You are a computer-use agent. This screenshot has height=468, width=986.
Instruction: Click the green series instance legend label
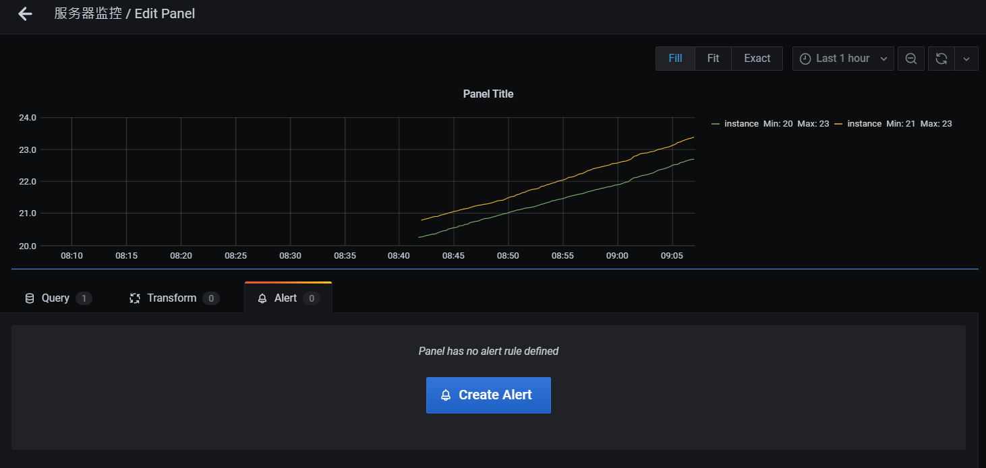[741, 124]
